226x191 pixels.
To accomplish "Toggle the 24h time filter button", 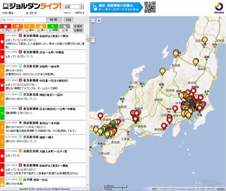I will 69,20.
